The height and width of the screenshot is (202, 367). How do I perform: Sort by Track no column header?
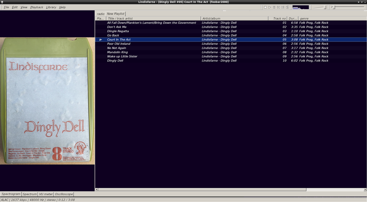278,18
